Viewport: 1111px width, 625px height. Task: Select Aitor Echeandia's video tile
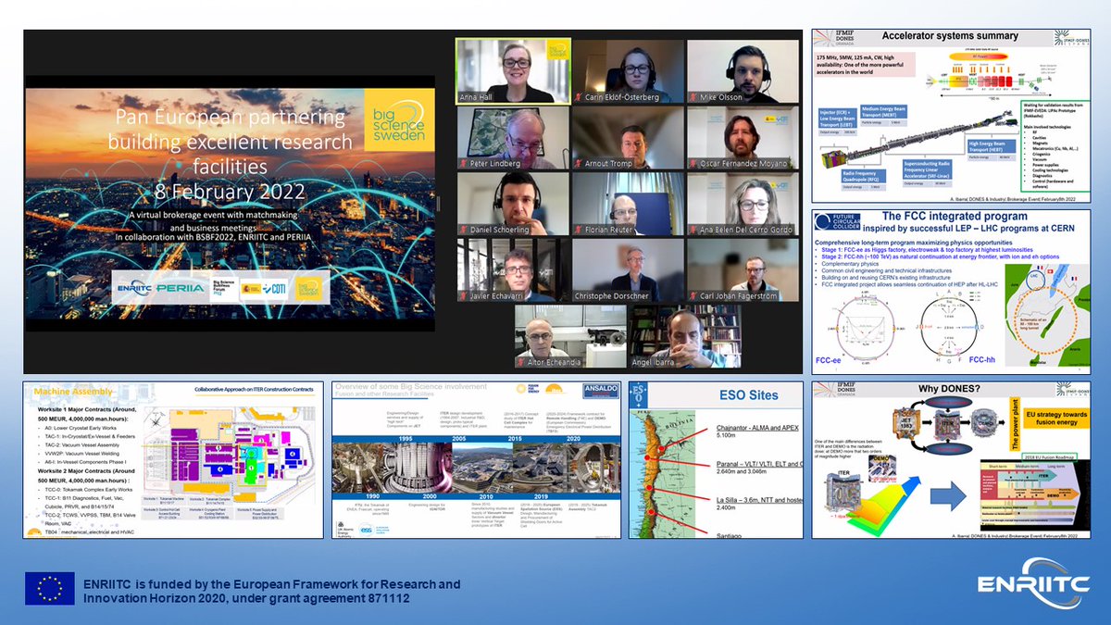click(569, 338)
